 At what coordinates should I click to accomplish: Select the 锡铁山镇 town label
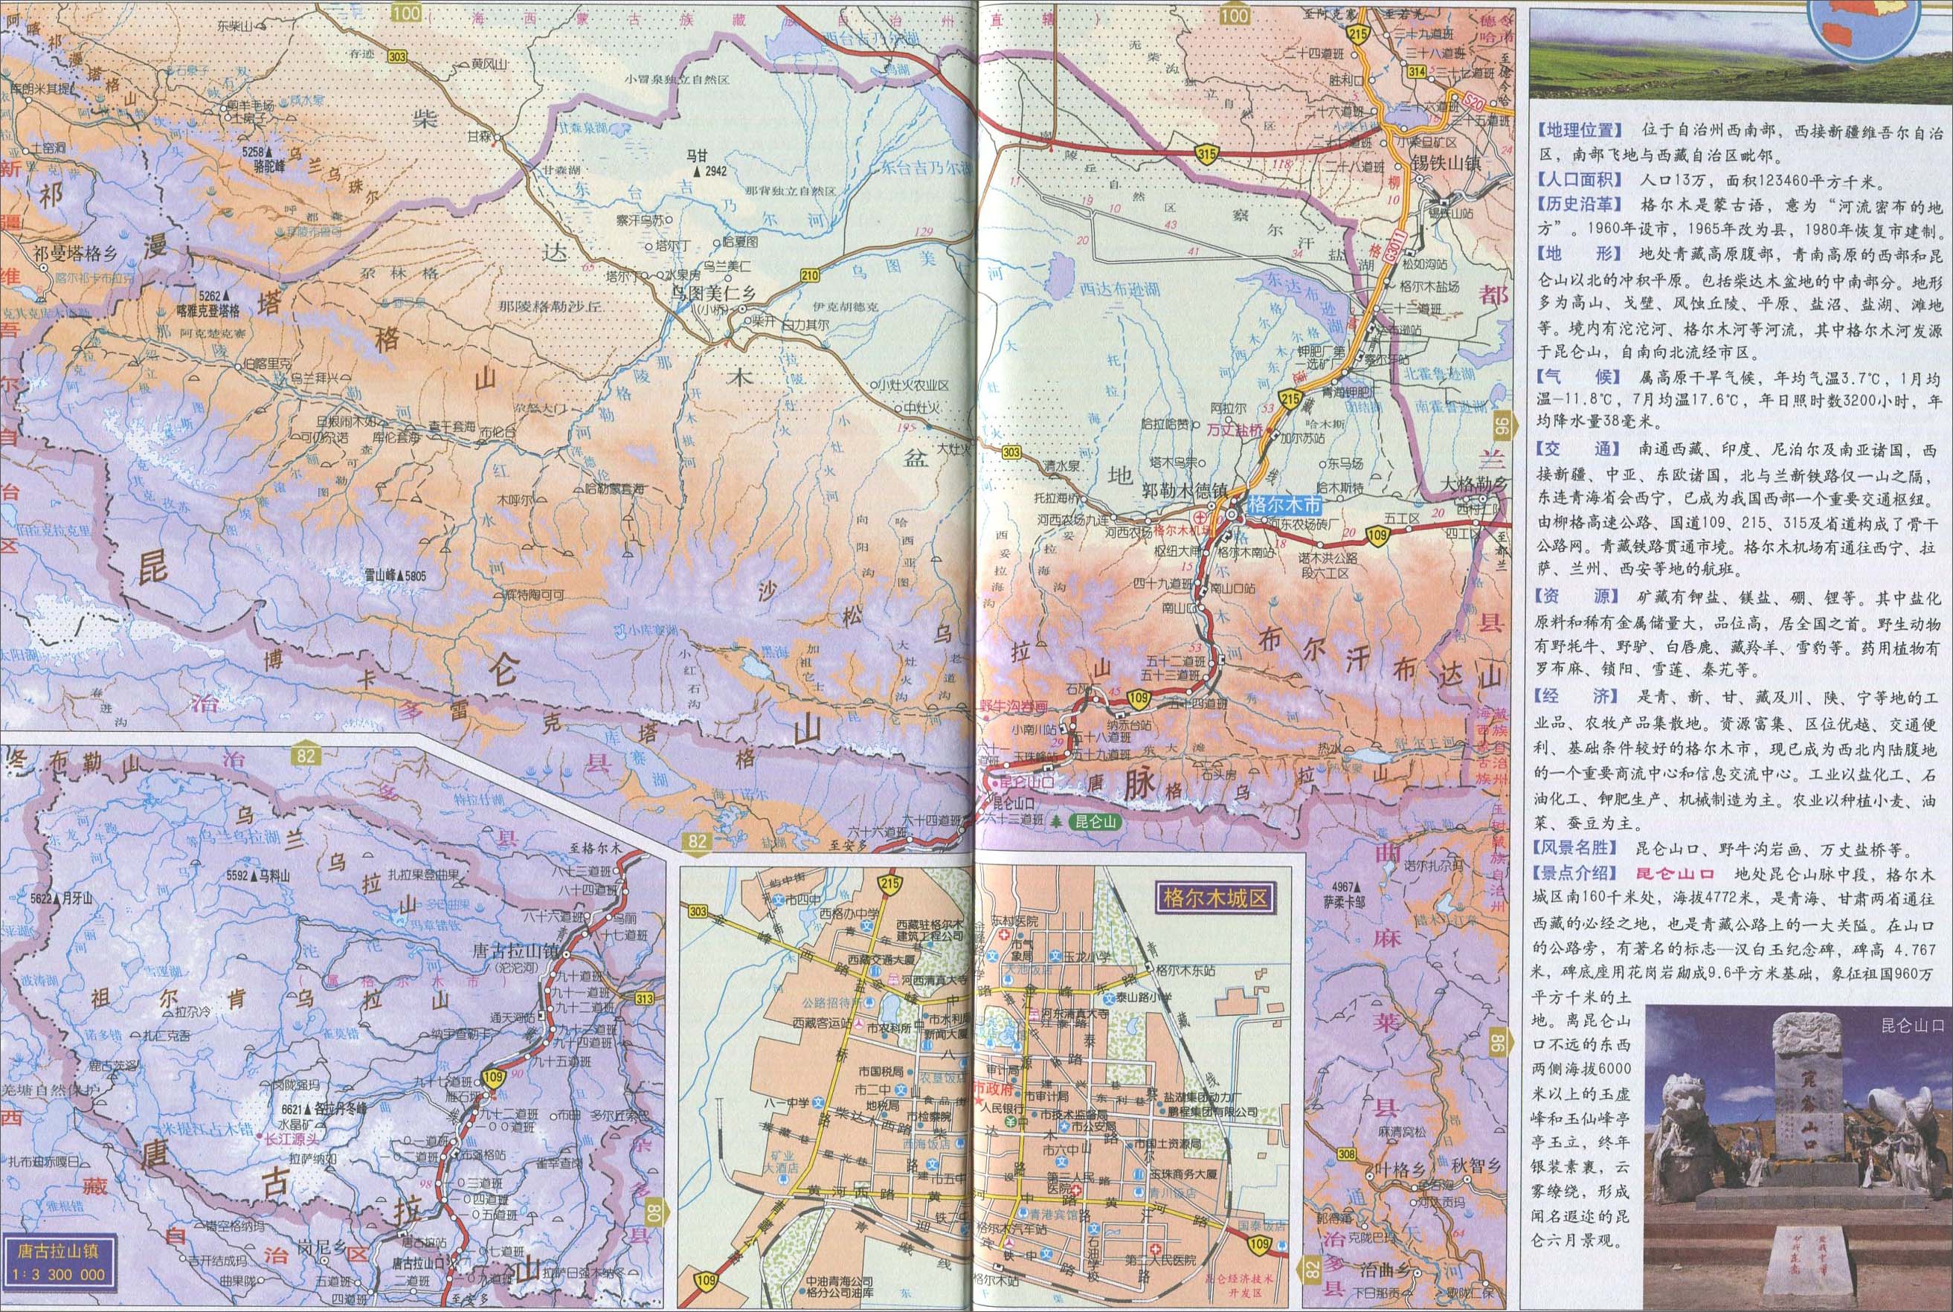[1446, 164]
